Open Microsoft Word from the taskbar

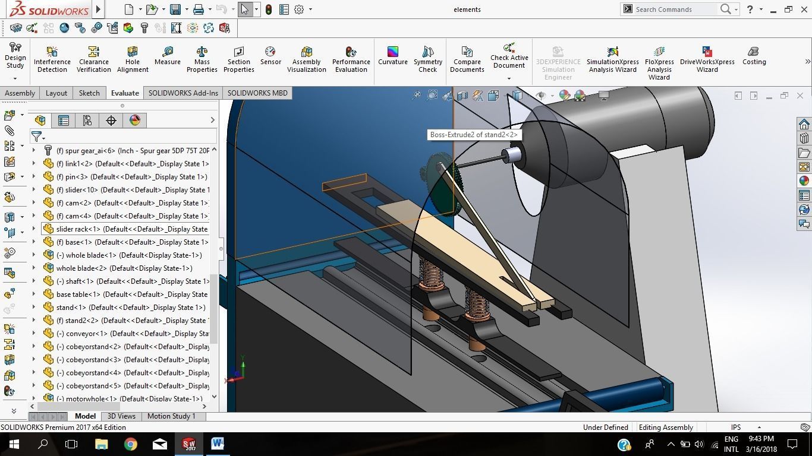pos(218,444)
